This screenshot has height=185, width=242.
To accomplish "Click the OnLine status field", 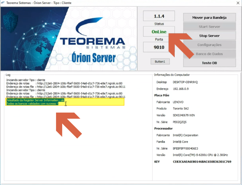I will coord(159,32).
